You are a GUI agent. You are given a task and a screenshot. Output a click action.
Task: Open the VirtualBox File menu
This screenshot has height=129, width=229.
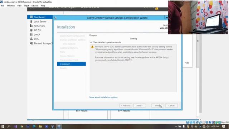[x=3, y=6]
